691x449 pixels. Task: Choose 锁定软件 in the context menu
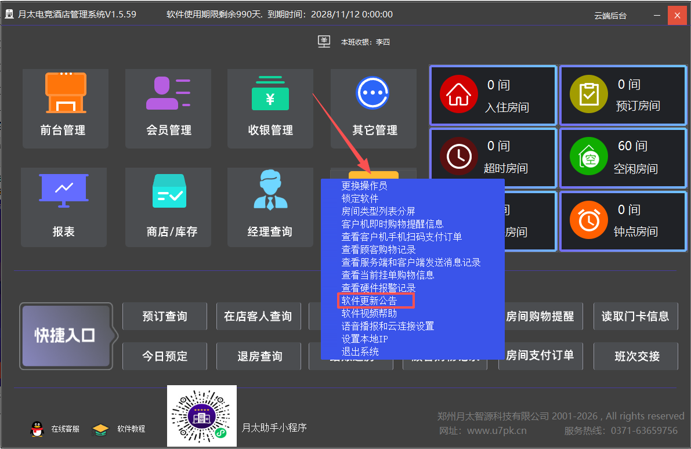360,198
